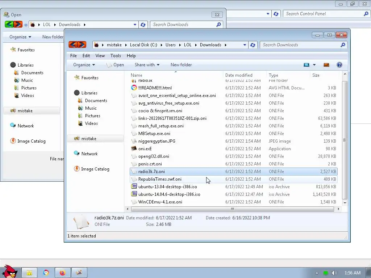The height and width of the screenshot is (278, 371).
Task: Open the Firefox taskbar icon
Action: tap(62, 273)
